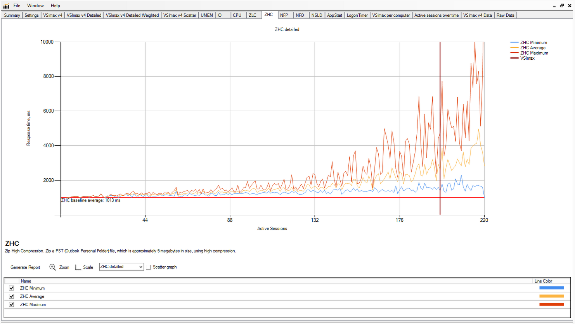Enable the Scatter graph checkbox
The width and height of the screenshot is (575, 324).
coord(148,267)
